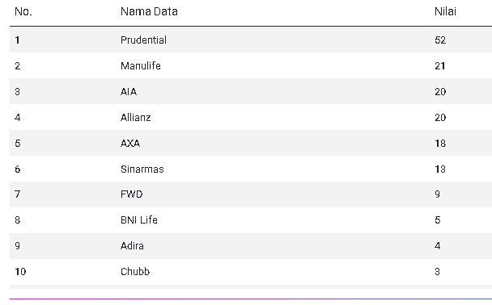Click the value 21 for Manulife
Screen dimensions: 492x305
(440, 65)
